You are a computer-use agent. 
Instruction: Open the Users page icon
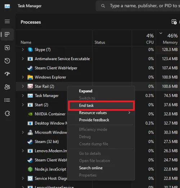pos(7,87)
